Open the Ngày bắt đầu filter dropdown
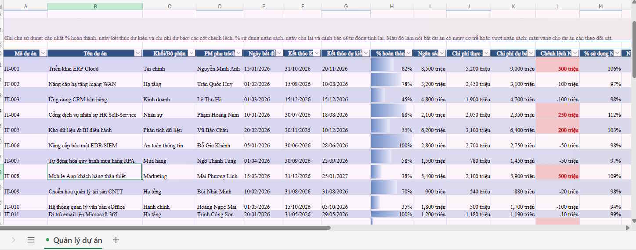636x250 pixels. pyautogui.click(x=279, y=53)
